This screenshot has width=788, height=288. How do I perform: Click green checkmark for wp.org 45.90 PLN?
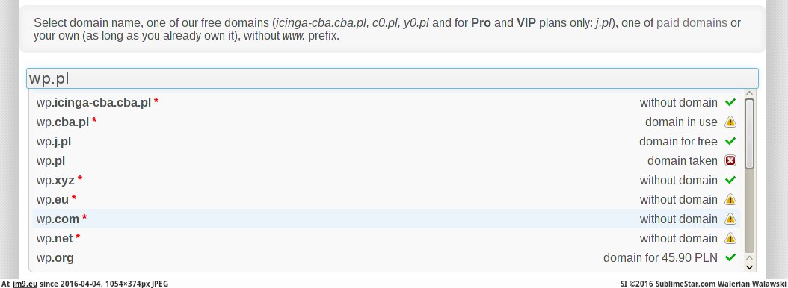tap(730, 258)
